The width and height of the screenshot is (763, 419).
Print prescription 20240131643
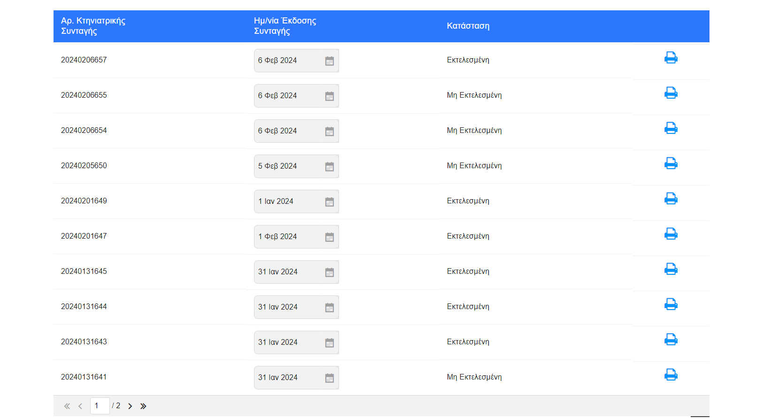pos(671,340)
